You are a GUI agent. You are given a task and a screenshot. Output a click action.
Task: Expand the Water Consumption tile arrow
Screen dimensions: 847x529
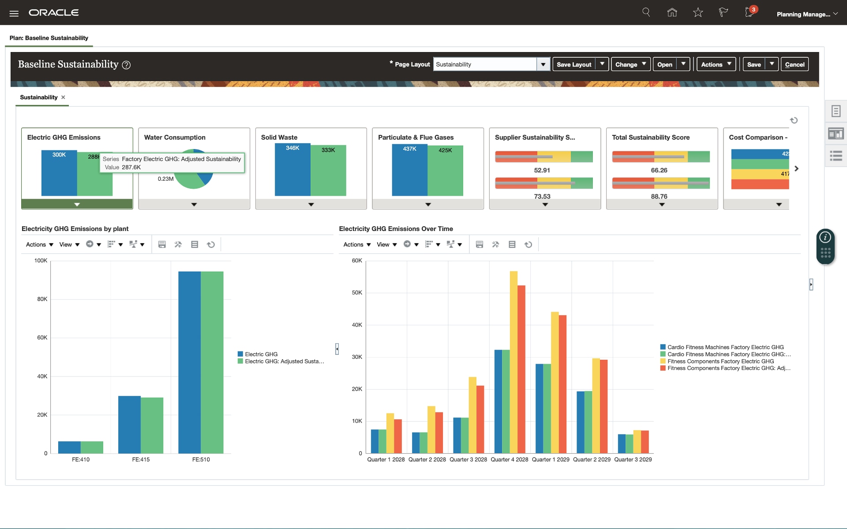point(194,205)
